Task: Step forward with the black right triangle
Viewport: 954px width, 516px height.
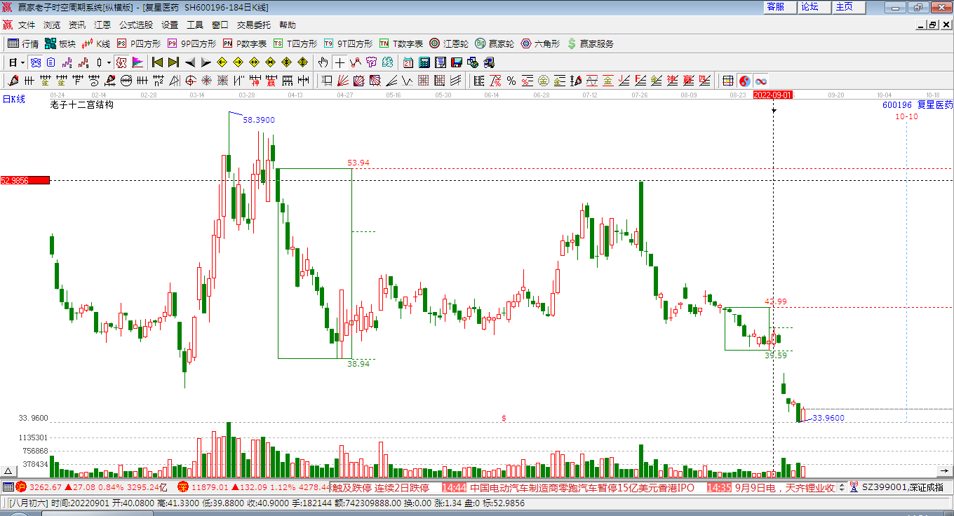Action: pos(205,62)
